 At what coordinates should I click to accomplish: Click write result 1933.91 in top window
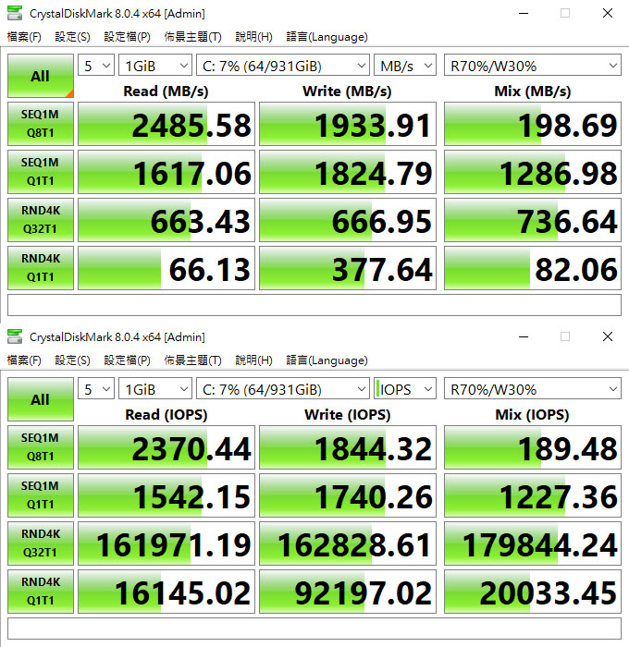click(x=348, y=124)
